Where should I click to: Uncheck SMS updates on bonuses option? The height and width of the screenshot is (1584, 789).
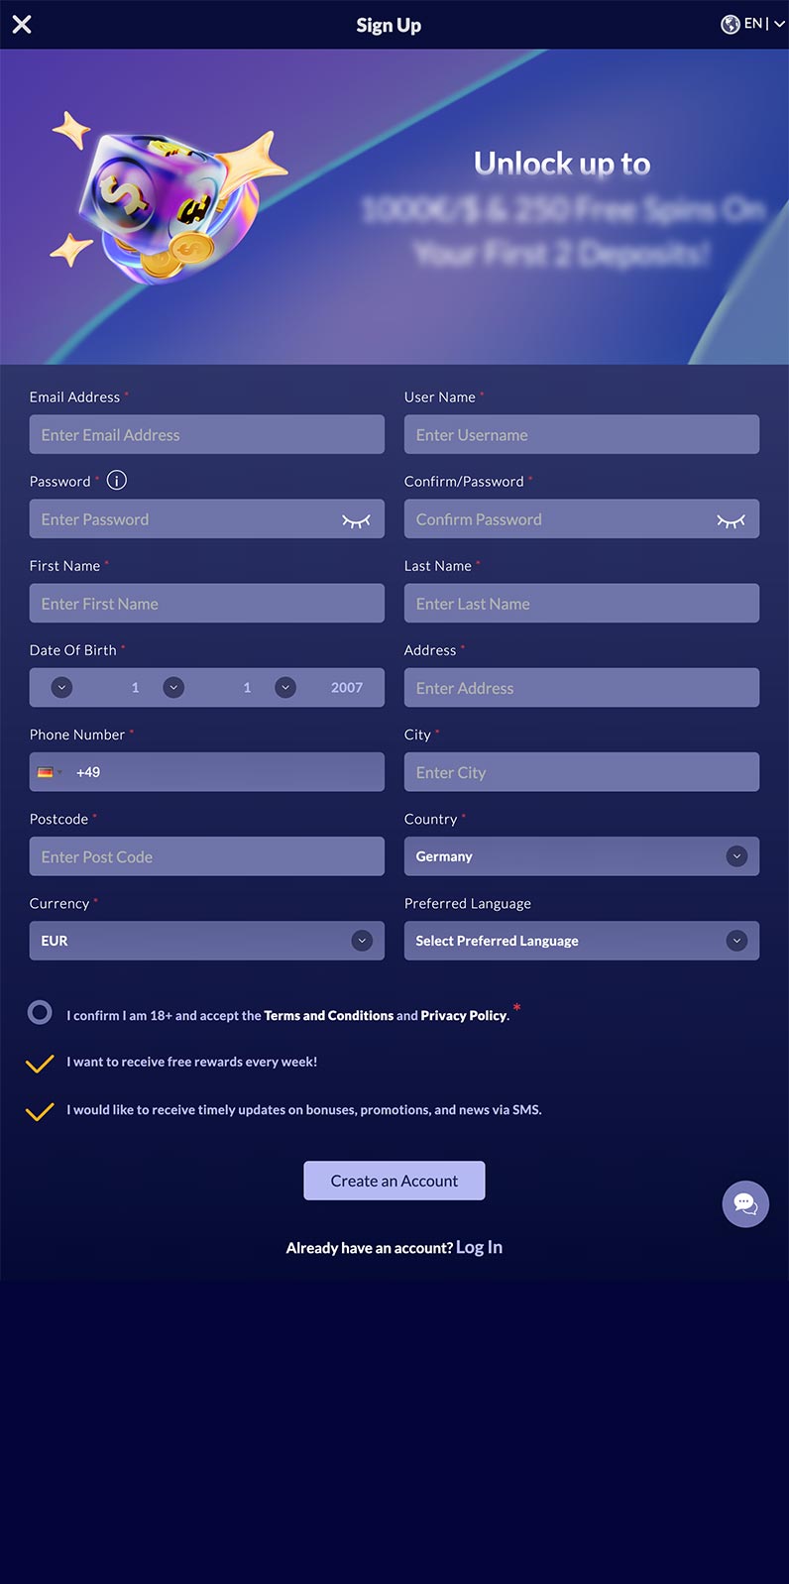(40, 1111)
